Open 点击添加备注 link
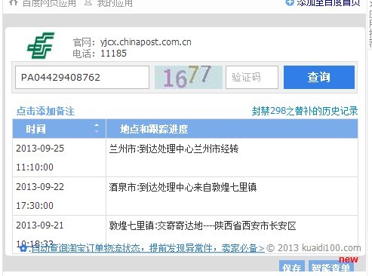 (x=45, y=111)
